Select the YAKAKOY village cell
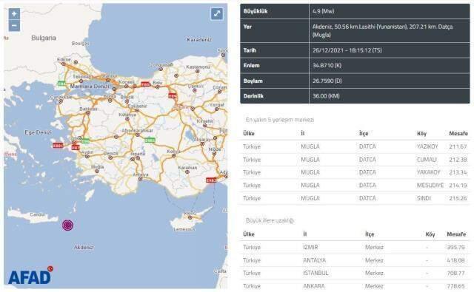The height and width of the screenshot is (292, 474). point(429,172)
